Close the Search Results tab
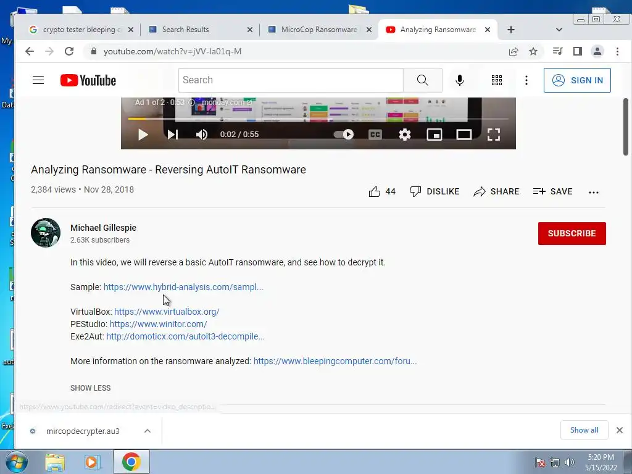This screenshot has width=632, height=474. 249,30
